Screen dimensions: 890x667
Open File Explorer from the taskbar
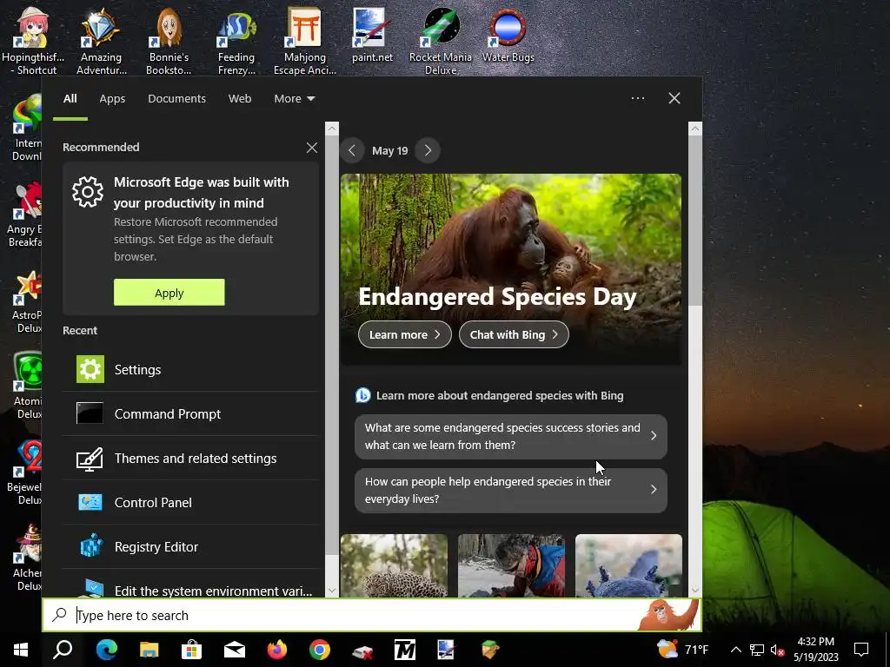149,650
